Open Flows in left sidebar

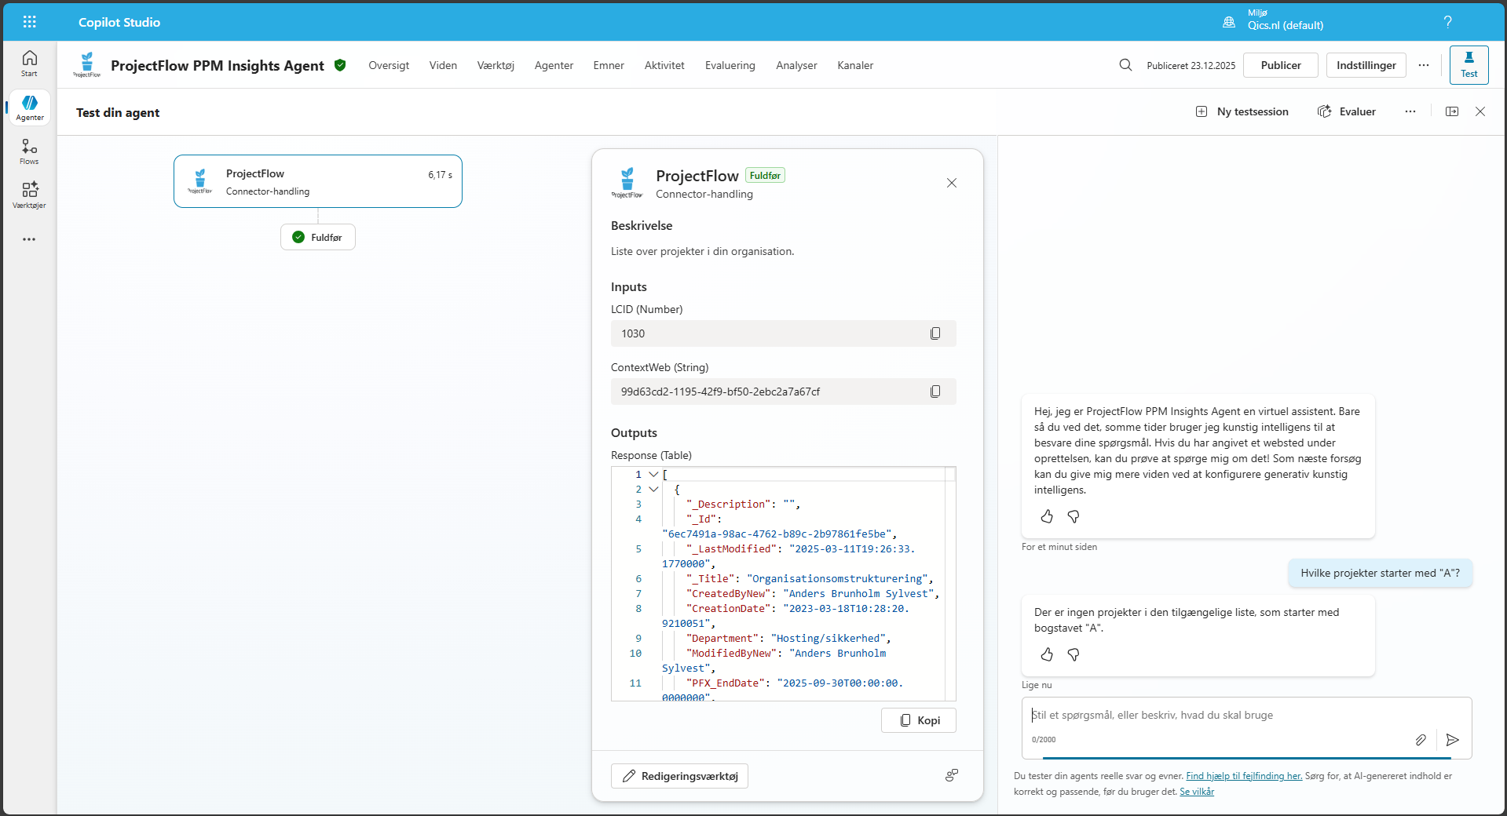point(29,151)
